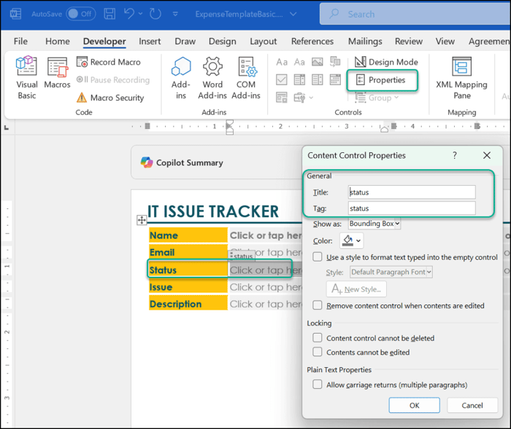This screenshot has height=429, width=511.
Task: Open the Visual Basic editor
Action: (x=27, y=77)
